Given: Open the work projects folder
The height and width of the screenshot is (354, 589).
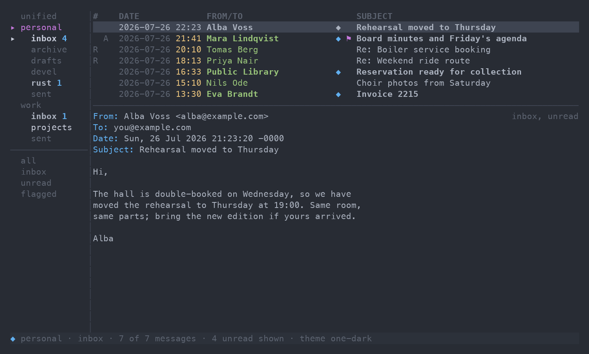Looking at the screenshot, I should point(52,127).
